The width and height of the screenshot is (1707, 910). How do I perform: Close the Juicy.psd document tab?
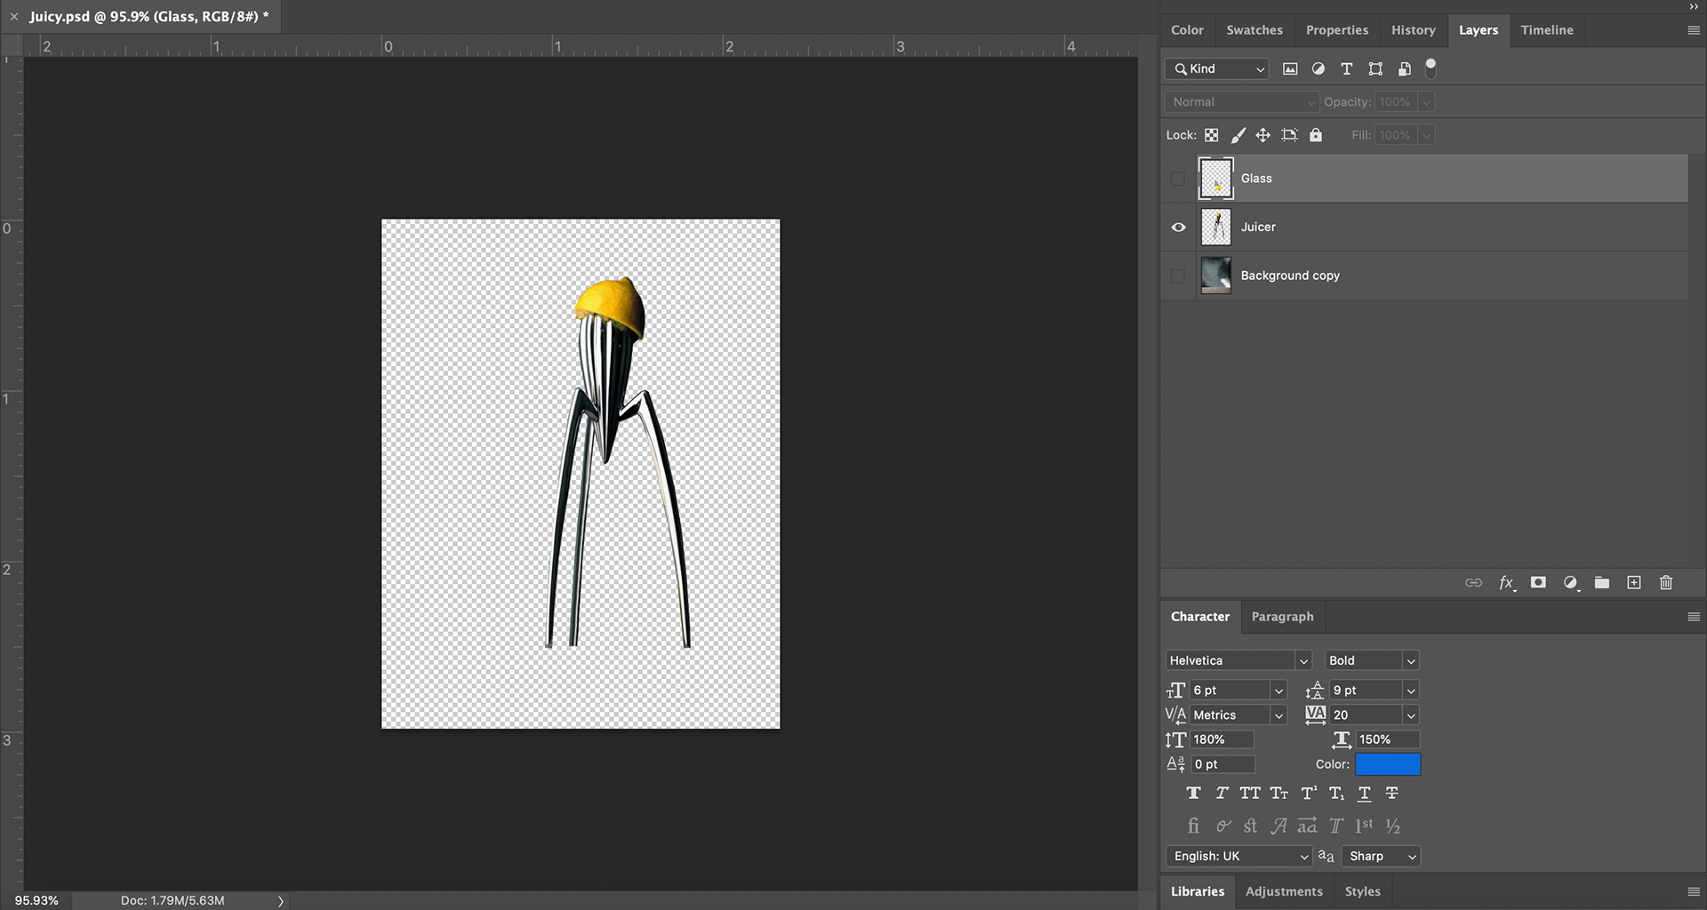coord(14,17)
